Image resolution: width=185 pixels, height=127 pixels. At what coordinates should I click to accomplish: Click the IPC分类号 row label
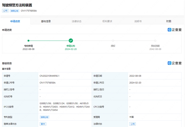click(9, 107)
